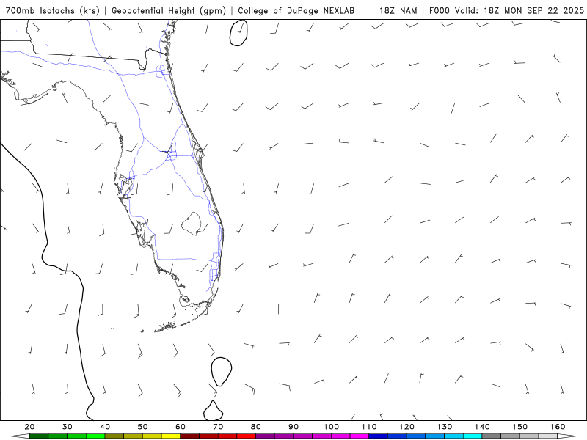Screen dimensions: 587x440
Task: Click the closed height contour at top of map
Action: tap(238, 33)
